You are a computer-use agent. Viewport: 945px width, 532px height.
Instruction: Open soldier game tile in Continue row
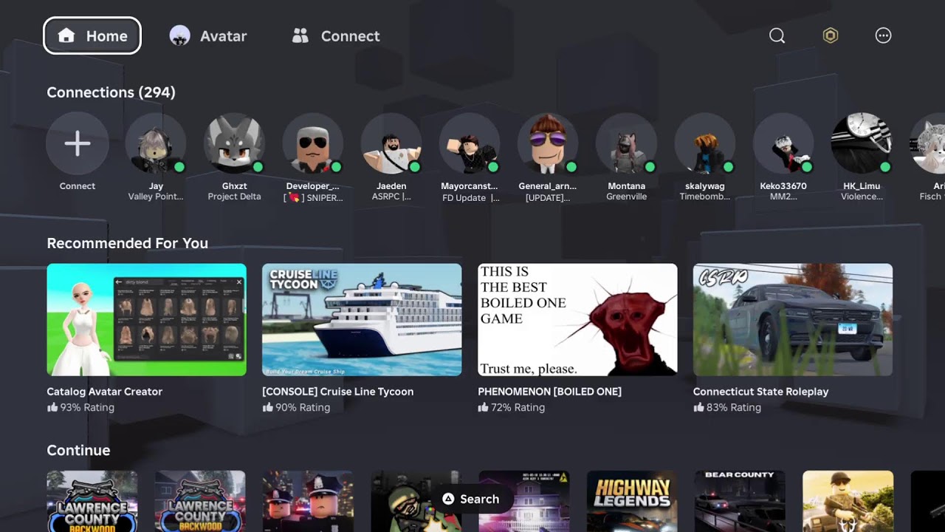pos(848,501)
